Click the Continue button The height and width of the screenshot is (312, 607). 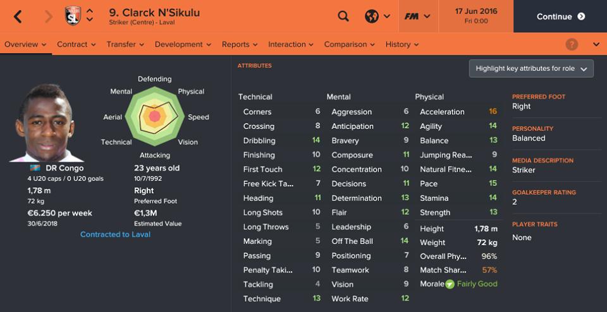pyautogui.click(x=560, y=16)
